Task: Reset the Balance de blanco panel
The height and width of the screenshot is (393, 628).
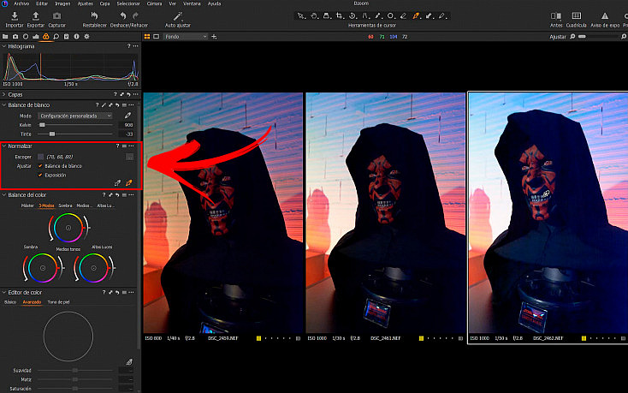Action: click(x=117, y=105)
